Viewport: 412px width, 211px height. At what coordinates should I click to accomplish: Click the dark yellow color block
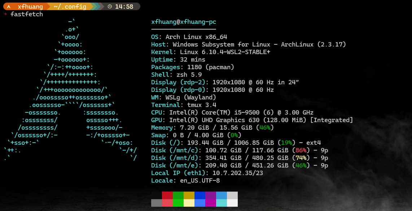pyautogui.click(x=189, y=195)
